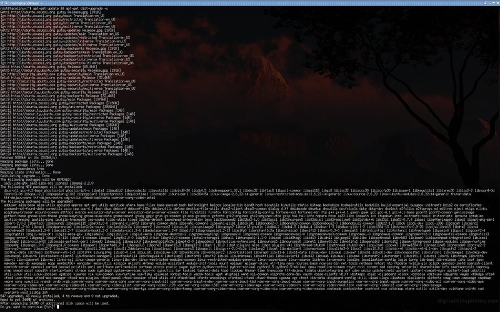
Task: Shade the terminal window using the up-arrow button
Action: [485, 3]
